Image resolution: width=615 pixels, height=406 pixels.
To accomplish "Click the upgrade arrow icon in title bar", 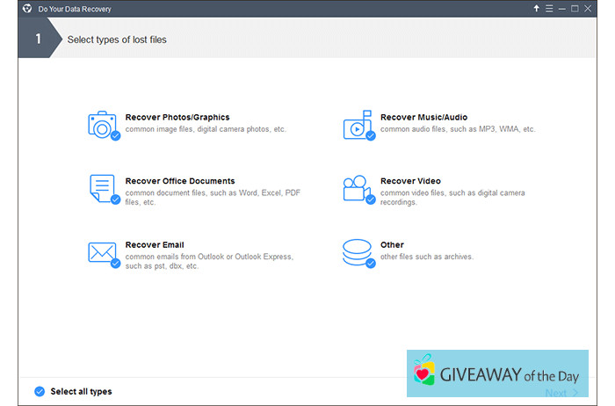I will coord(536,9).
